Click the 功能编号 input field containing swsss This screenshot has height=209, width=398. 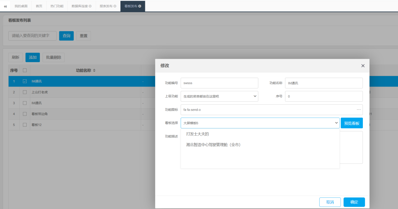point(219,83)
